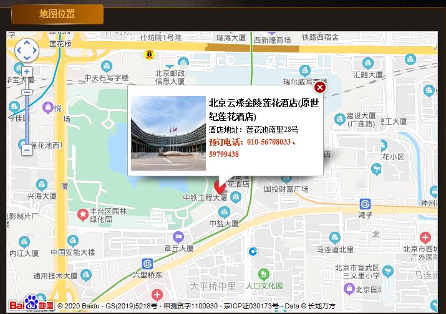This screenshot has width=446, height=314.
Task: Pan the map upward with the arrow
Action: [x=27, y=42]
